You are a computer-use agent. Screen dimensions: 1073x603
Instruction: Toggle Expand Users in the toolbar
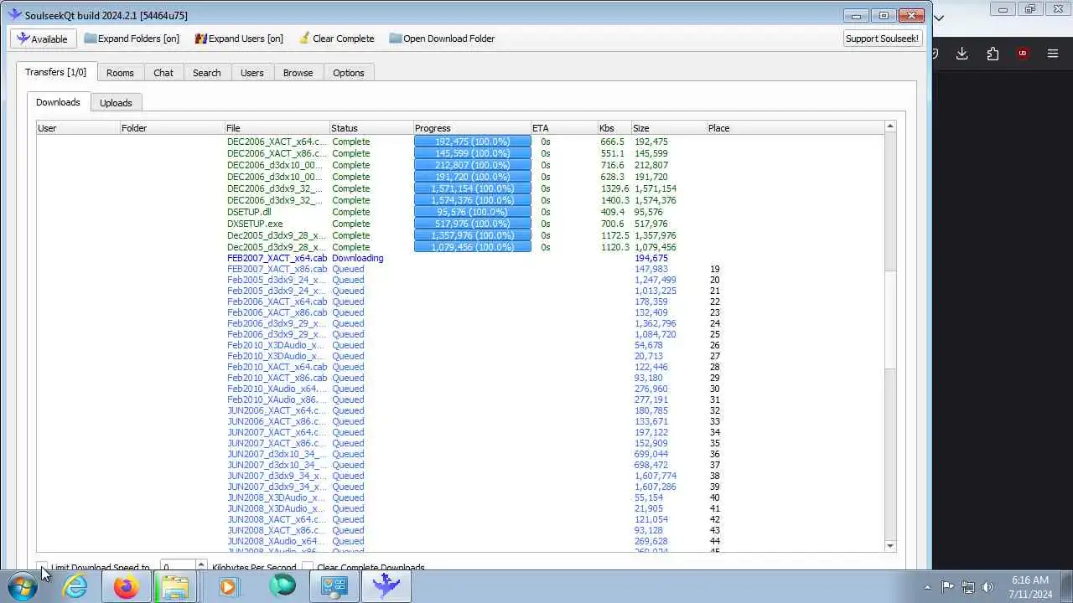pyautogui.click(x=239, y=39)
